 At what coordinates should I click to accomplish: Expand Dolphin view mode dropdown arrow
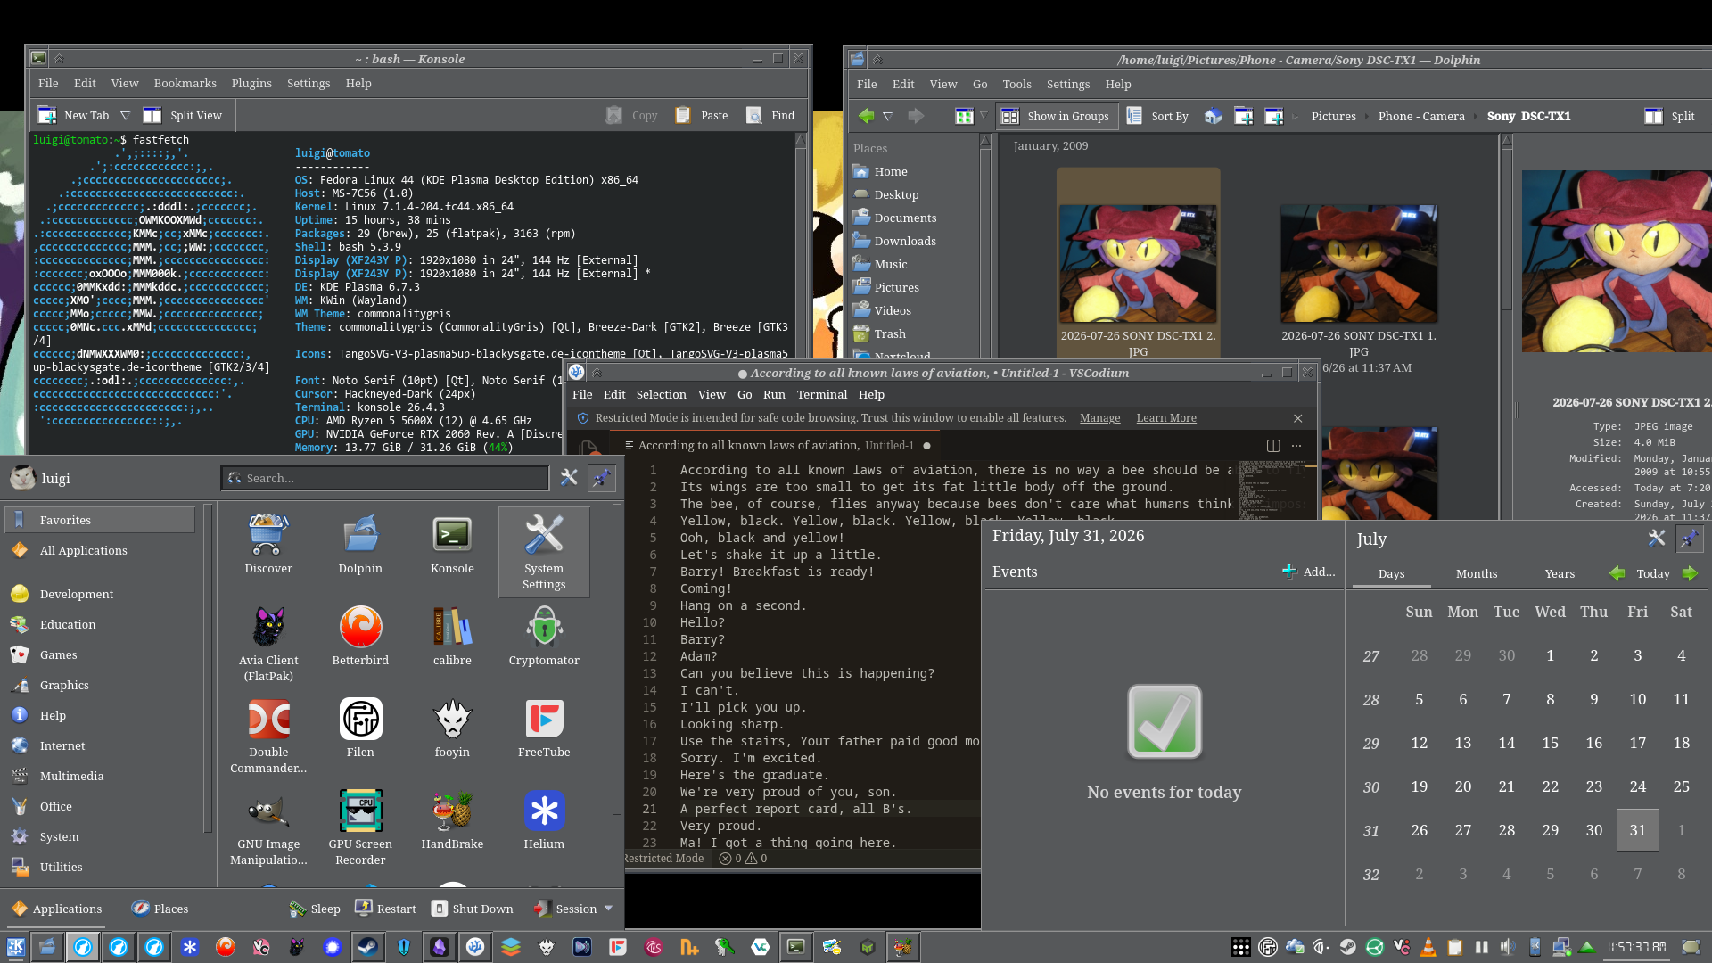984,116
